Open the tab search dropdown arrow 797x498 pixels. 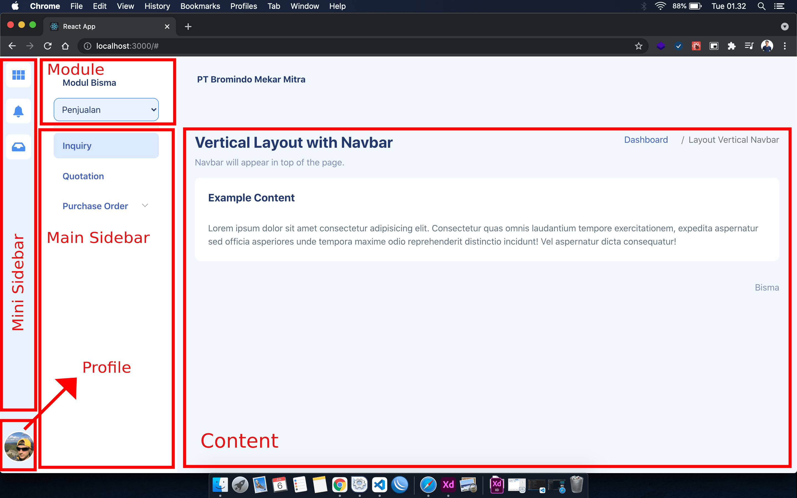(785, 27)
